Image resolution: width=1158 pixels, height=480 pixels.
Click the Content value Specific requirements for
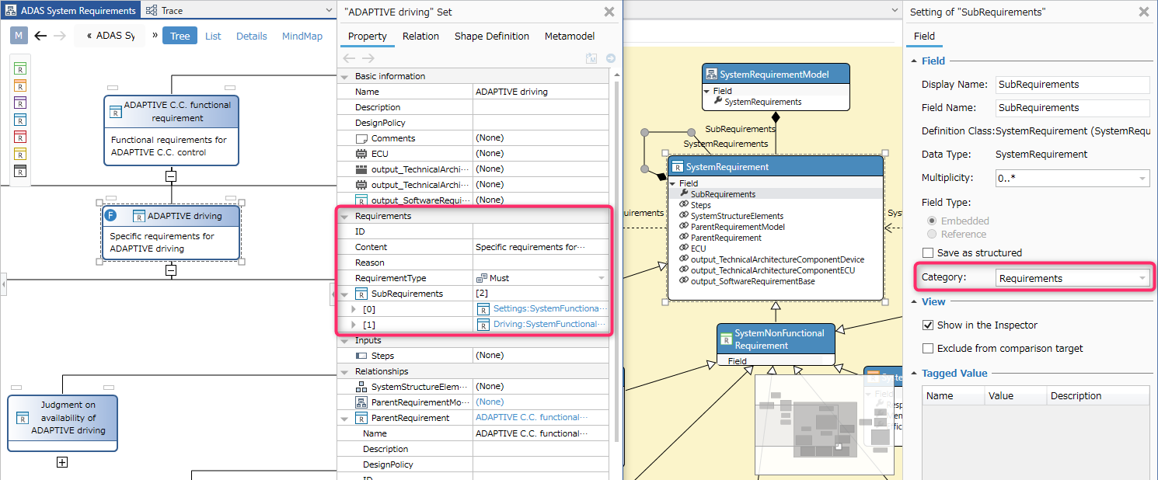(530, 247)
